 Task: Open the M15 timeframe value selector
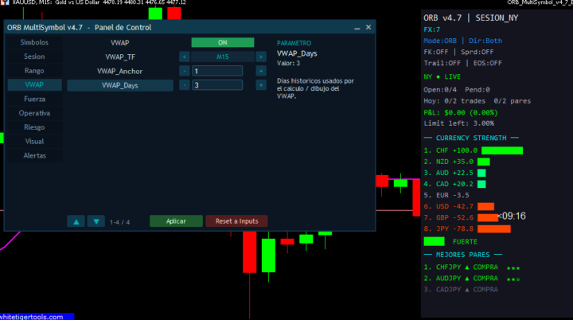[x=223, y=57]
